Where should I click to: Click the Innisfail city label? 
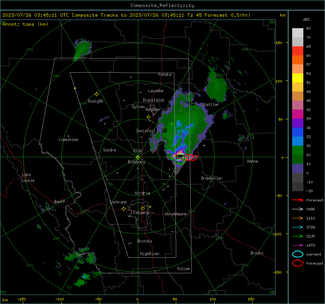point(146,131)
